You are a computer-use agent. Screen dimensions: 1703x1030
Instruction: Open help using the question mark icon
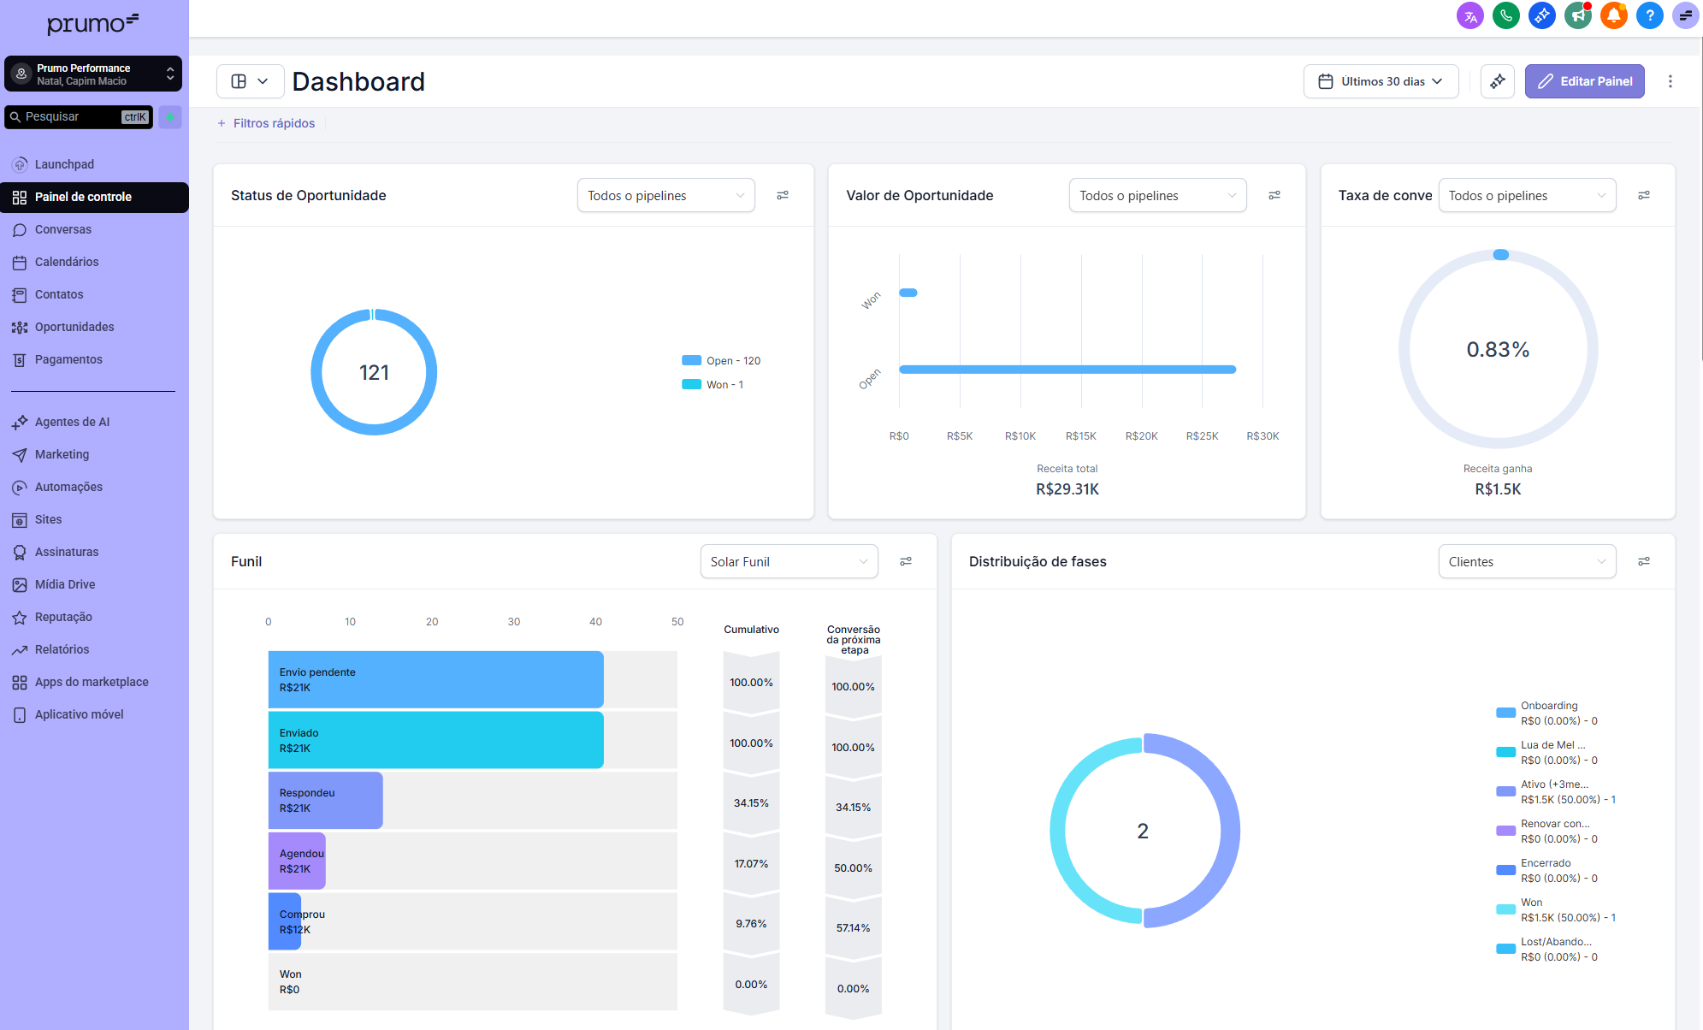[1650, 15]
